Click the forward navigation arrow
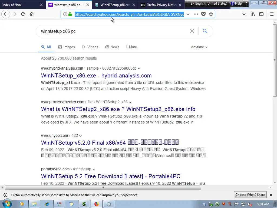277x208 pixels. point(15,14)
